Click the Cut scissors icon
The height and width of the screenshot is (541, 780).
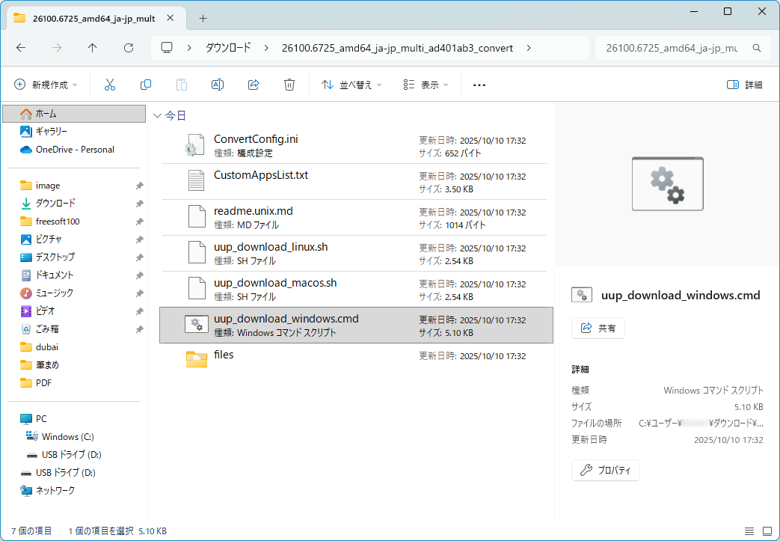110,85
